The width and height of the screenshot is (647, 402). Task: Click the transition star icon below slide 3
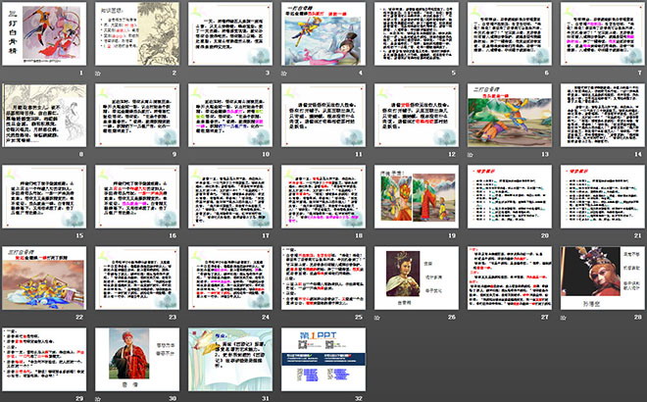(192, 74)
